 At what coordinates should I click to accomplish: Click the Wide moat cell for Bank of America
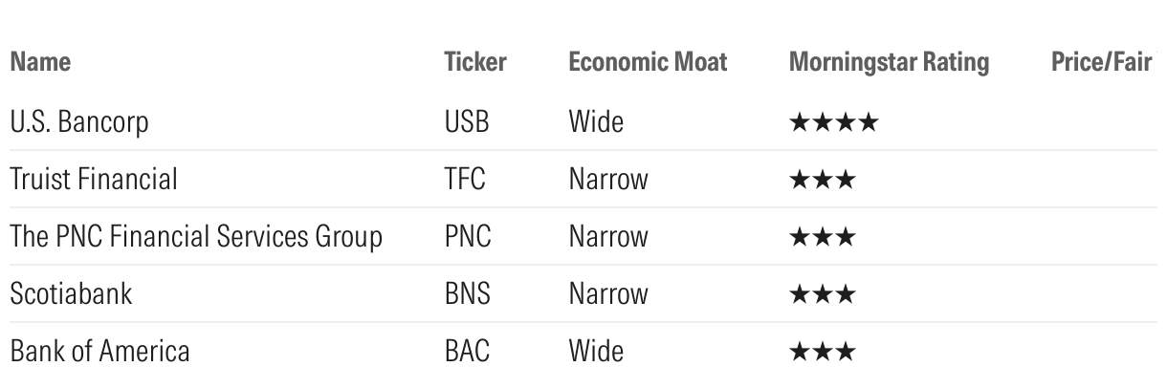595,352
